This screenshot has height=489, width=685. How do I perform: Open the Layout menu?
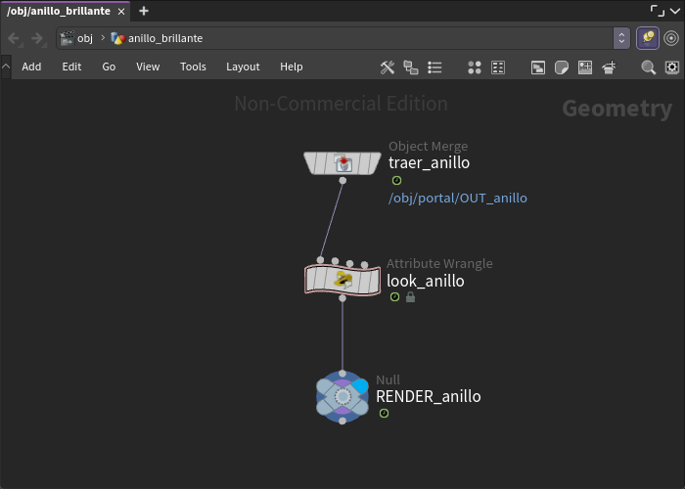click(x=243, y=67)
